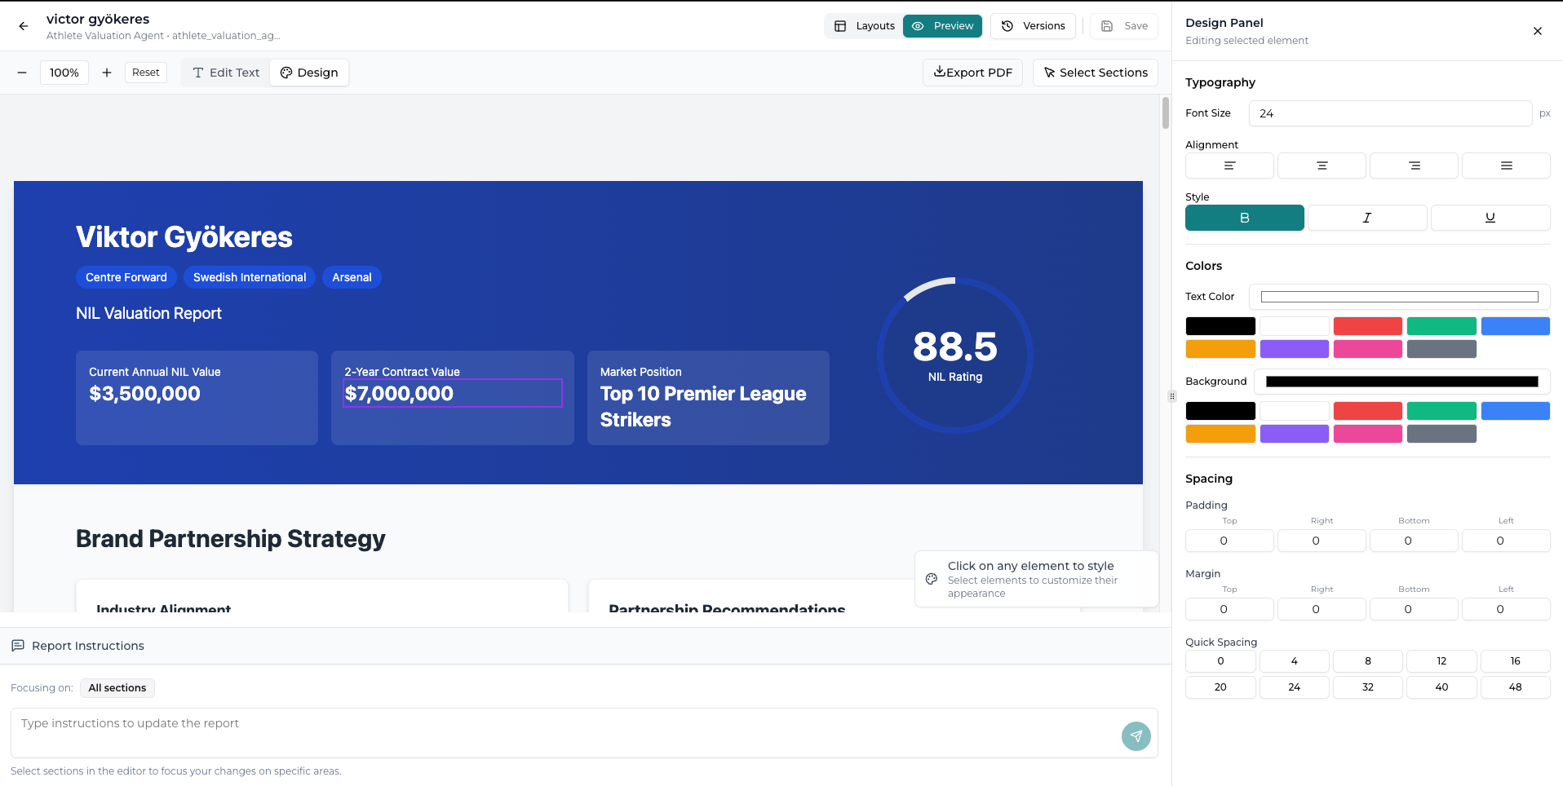Click the Viktor Gyökeres heading
The image size is (1563, 786).
point(184,237)
